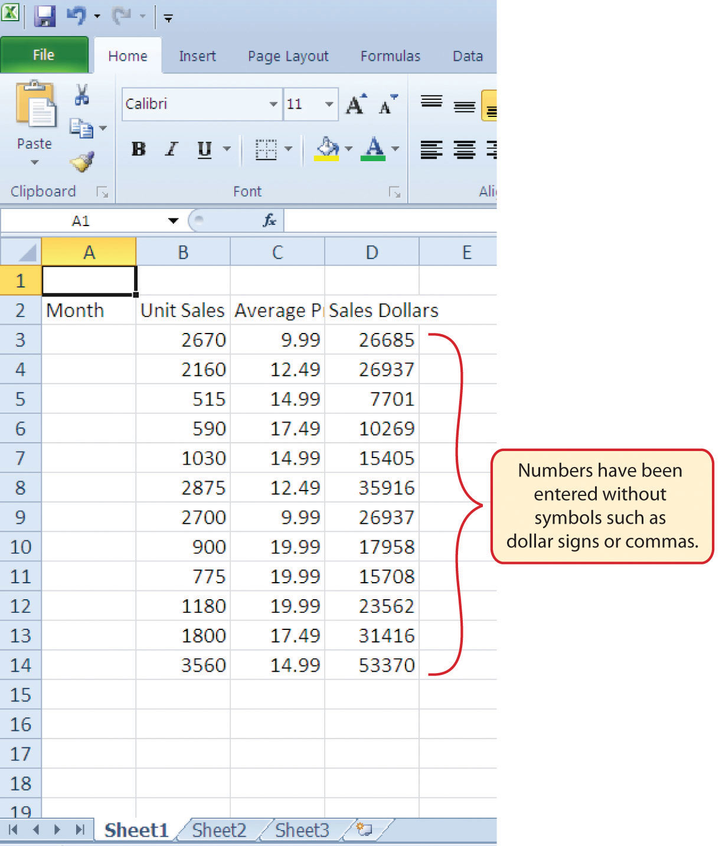This screenshot has height=846, width=719.
Task: Open the font name dropdown
Action: [x=273, y=104]
